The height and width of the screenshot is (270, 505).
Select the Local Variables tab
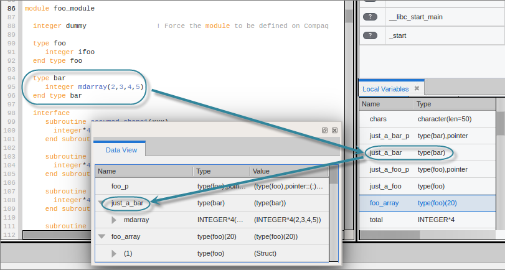click(385, 89)
